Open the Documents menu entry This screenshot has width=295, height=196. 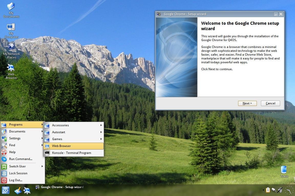[22, 131]
